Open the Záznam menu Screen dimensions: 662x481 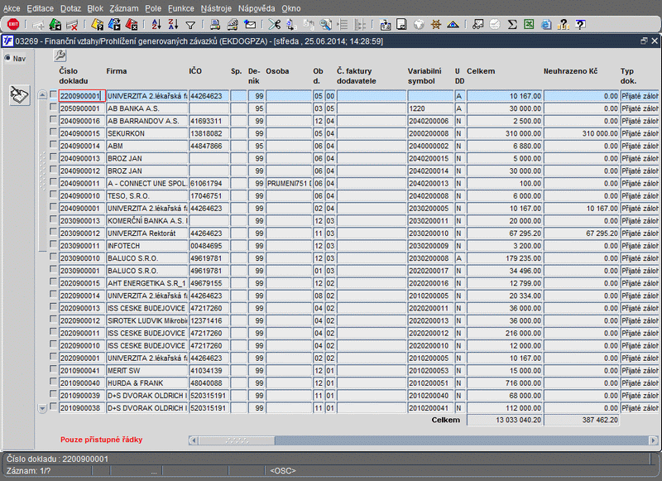tap(124, 7)
